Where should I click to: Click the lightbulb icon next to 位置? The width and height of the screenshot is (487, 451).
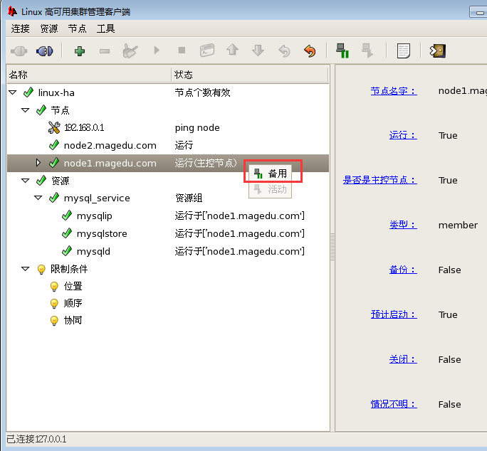click(54, 287)
